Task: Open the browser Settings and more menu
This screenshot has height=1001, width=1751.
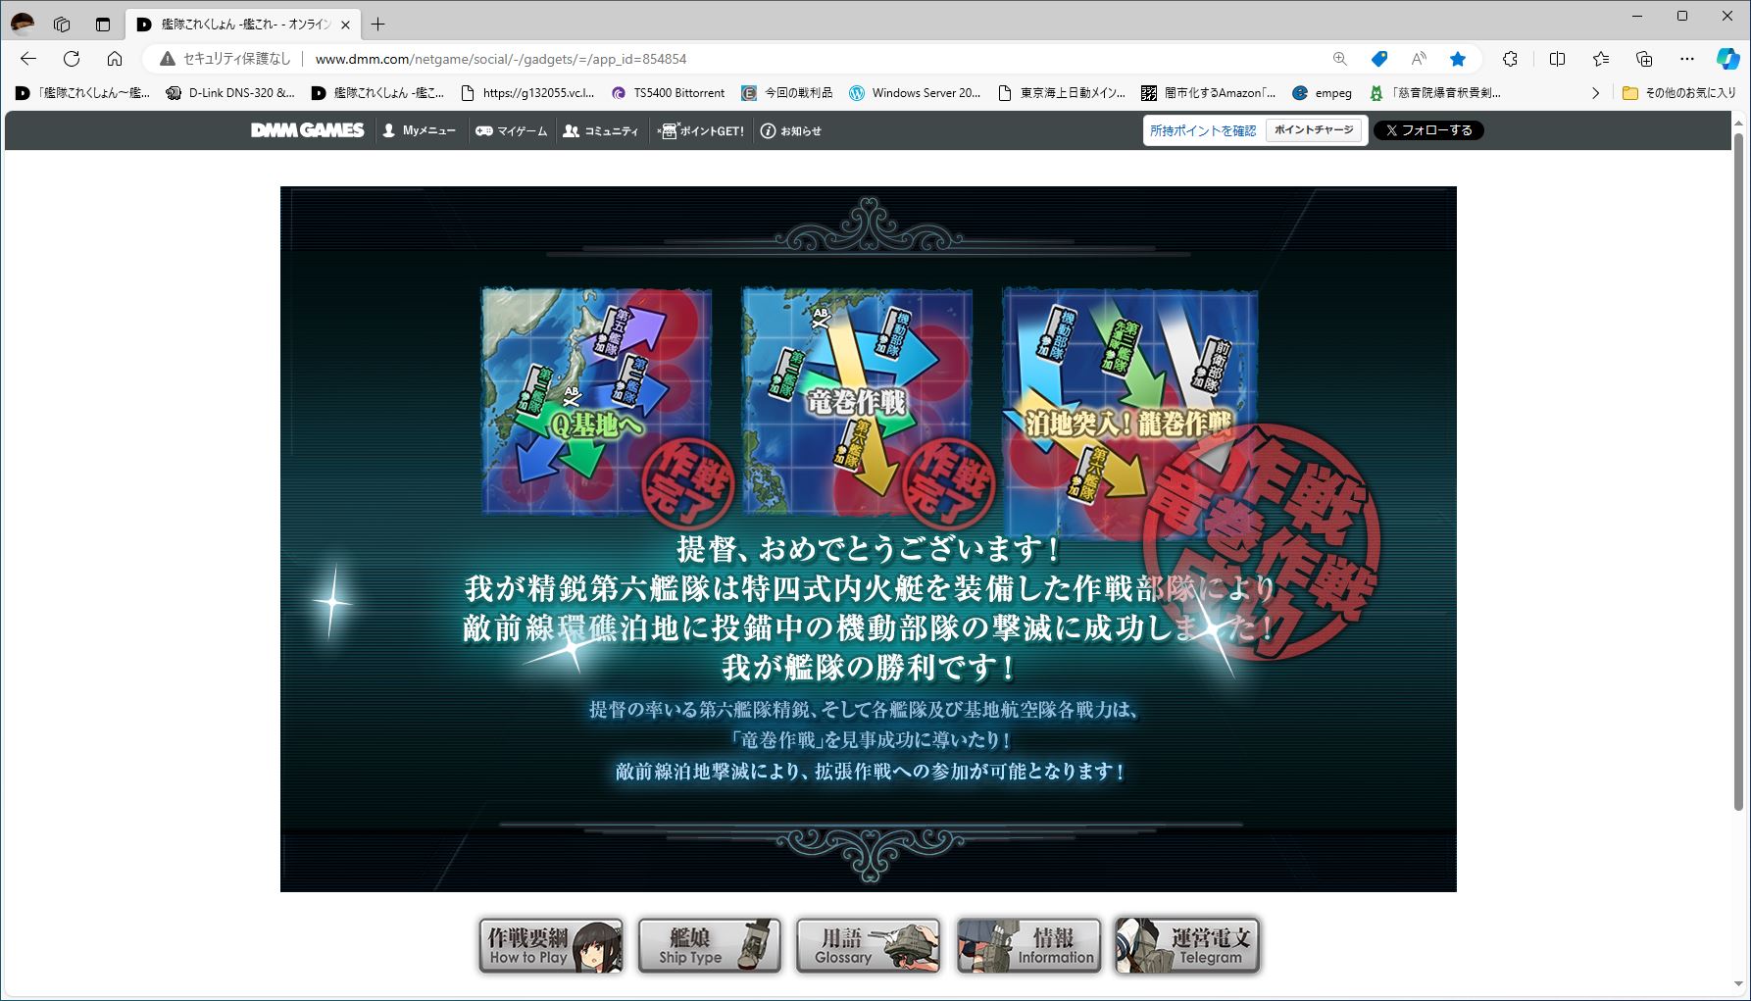Action: coord(1687,59)
